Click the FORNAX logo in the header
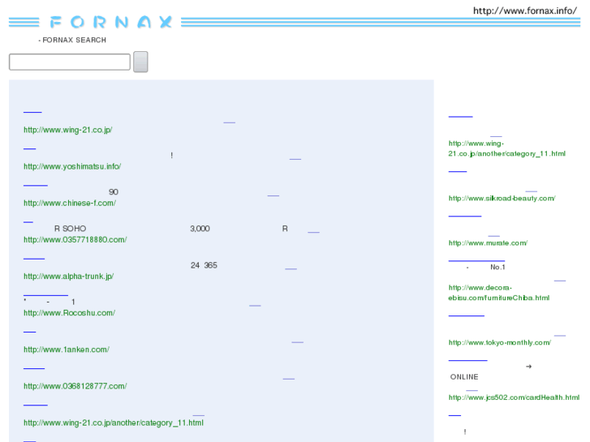Viewport: 590px width, 442px height. pos(111,22)
